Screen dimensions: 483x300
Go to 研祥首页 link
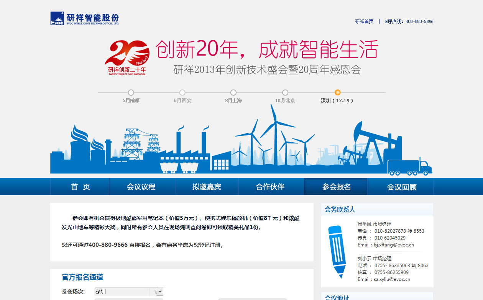coord(364,21)
